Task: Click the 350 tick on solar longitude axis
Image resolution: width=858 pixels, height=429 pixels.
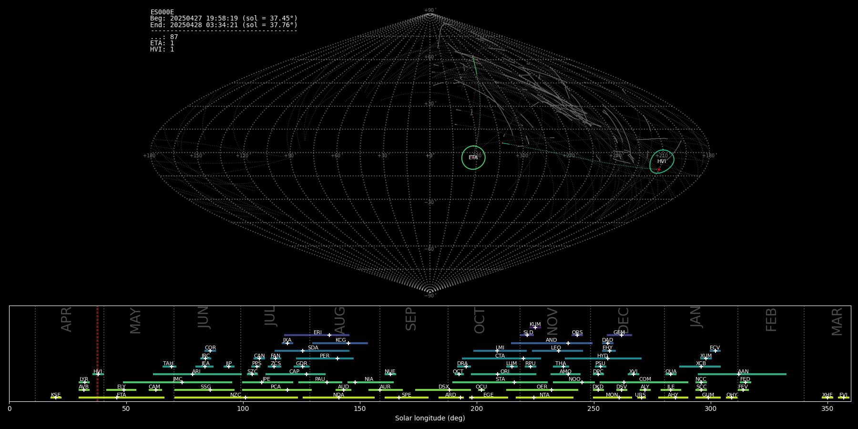Action: (827, 409)
